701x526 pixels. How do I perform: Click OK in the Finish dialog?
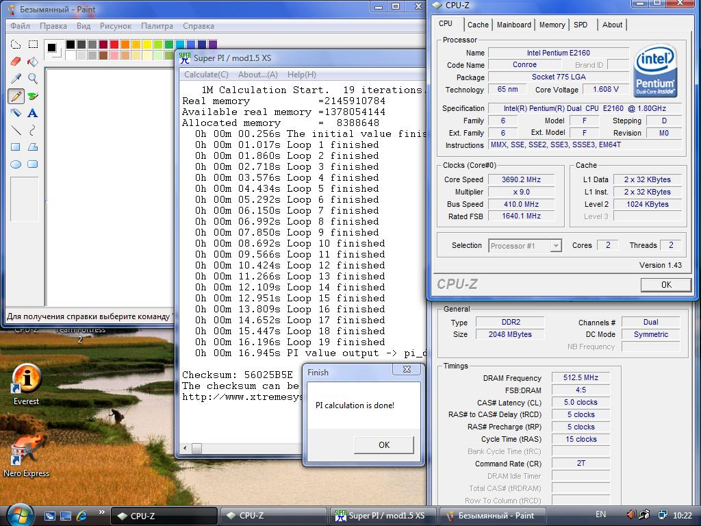[x=384, y=445]
